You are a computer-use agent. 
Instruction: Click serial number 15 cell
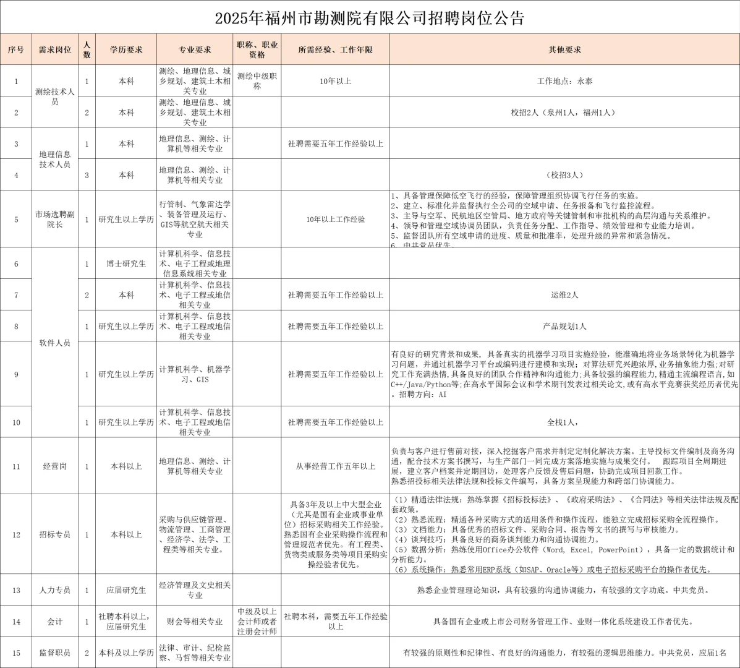pyautogui.click(x=16, y=653)
